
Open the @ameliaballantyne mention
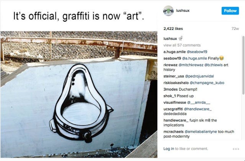[201, 131]
